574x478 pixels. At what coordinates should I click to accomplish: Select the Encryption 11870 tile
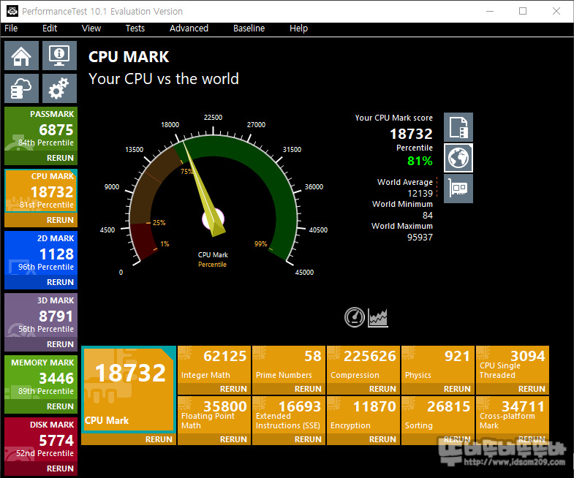363,414
